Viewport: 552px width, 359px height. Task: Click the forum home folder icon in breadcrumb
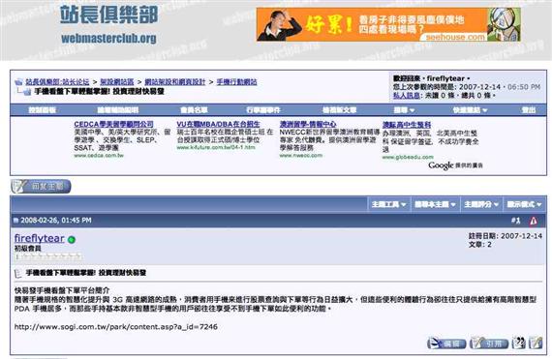(18, 82)
